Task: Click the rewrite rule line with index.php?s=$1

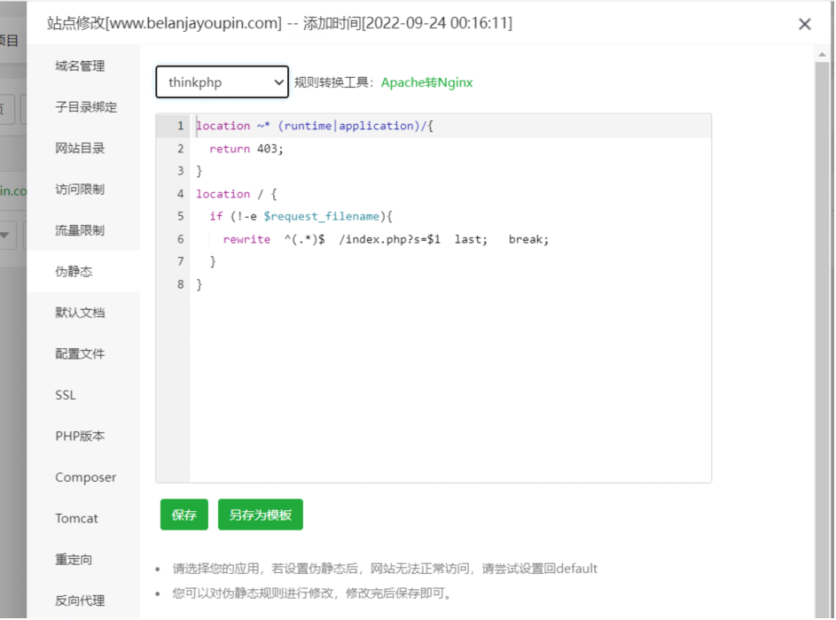Action: coord(386,239)
